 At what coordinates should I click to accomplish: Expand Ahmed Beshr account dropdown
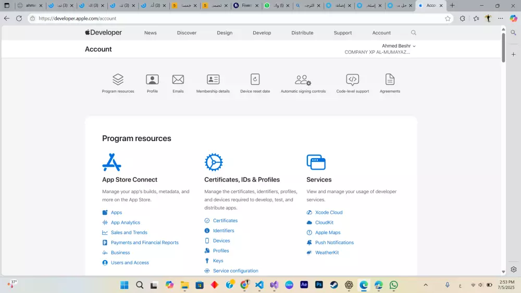pos(399,46)
